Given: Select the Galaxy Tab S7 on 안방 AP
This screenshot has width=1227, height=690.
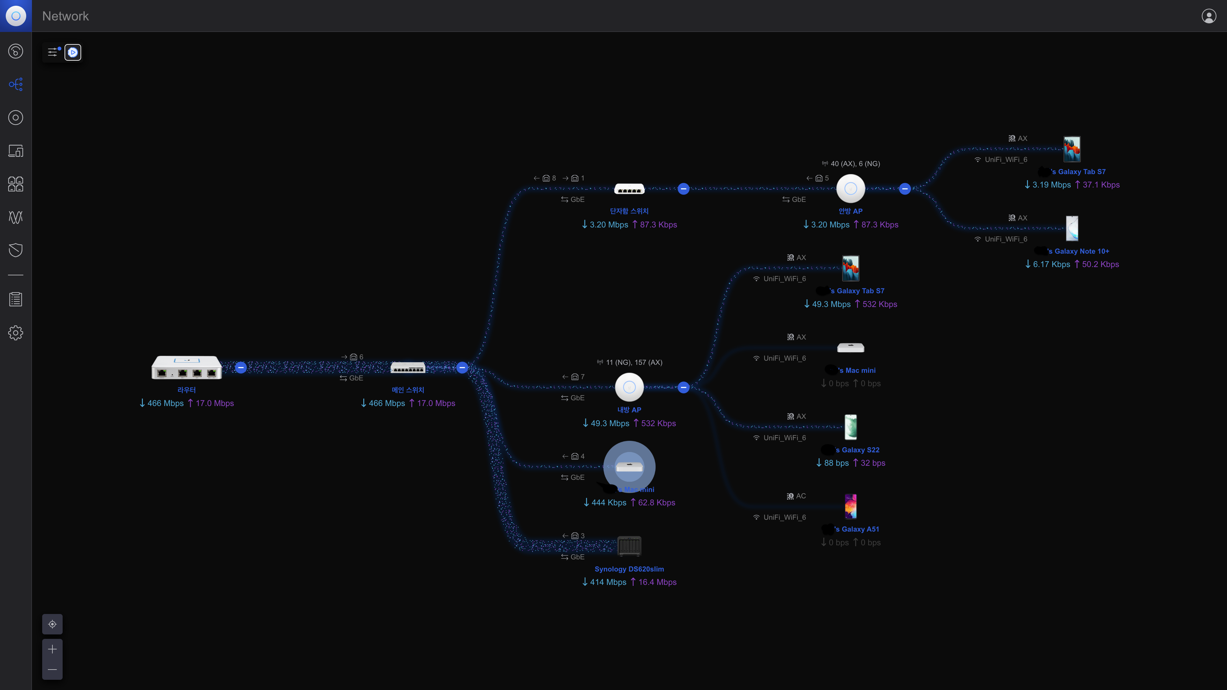Looking at the screenshot, I should coord(1072,149).
